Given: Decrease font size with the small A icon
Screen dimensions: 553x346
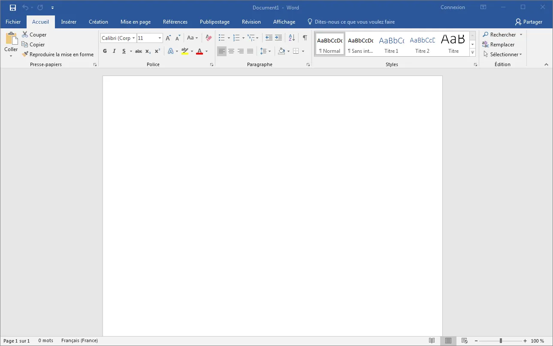Looking at the screenshot, I should pyautogui.click(x=178, y=38).
